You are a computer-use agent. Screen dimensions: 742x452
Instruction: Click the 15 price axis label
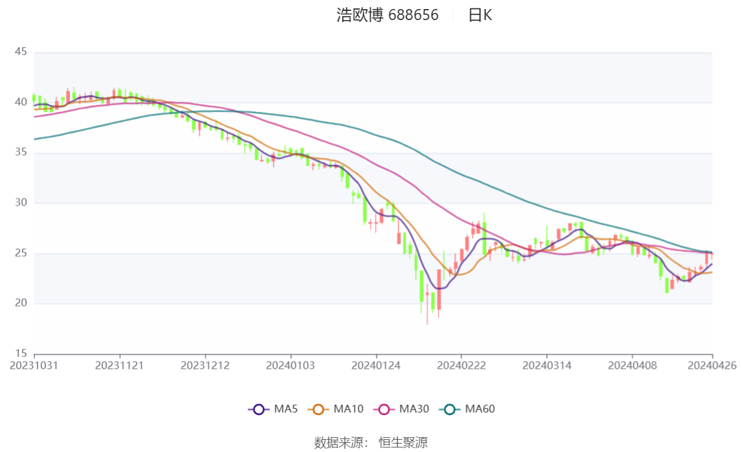[21, 354]
